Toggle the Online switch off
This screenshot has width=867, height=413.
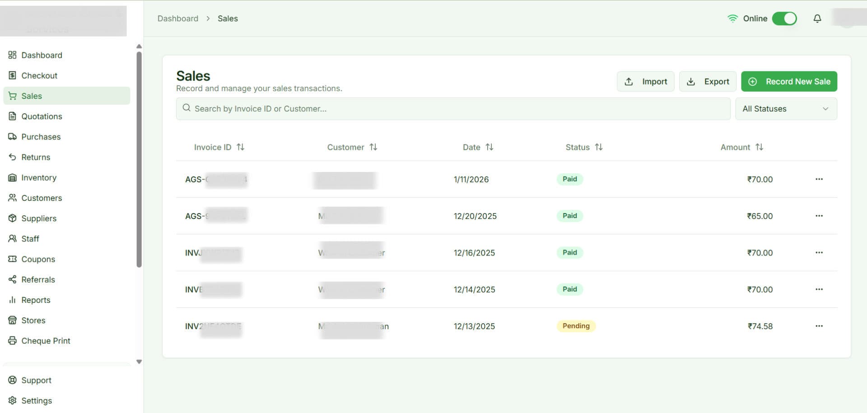coord(784,19)
